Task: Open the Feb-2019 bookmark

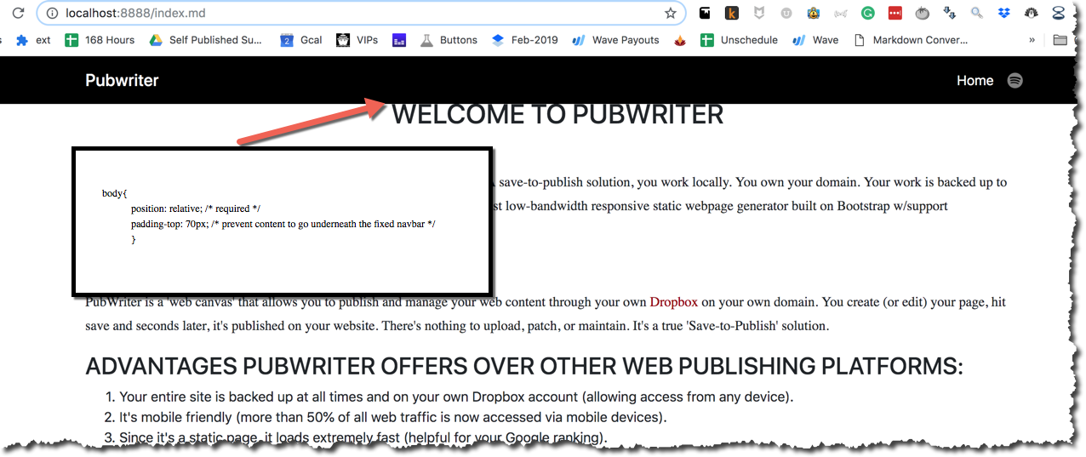Action: [524, 40]
